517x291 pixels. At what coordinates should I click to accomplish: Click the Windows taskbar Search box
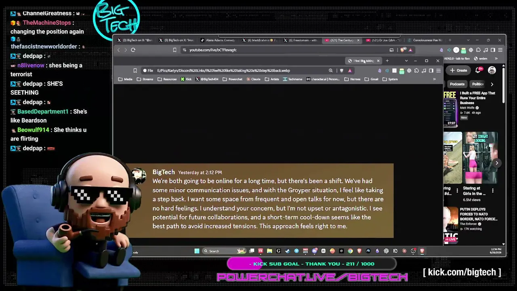(x=224, y=251)
